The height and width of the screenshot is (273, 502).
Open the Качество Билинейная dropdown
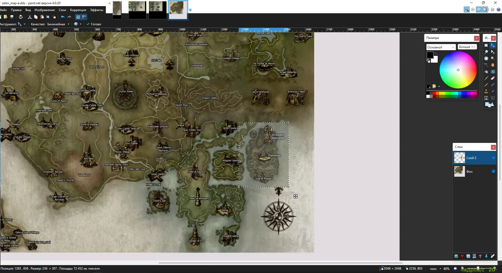[x=58, y=24]
